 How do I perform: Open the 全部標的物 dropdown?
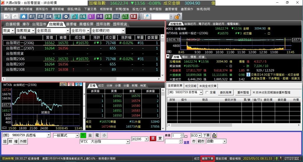pos(108,31)
